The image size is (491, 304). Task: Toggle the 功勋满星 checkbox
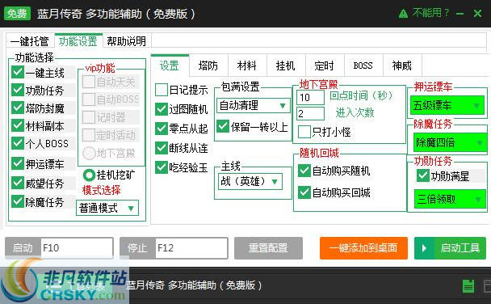pyautogui.click(x=423, y=175)
